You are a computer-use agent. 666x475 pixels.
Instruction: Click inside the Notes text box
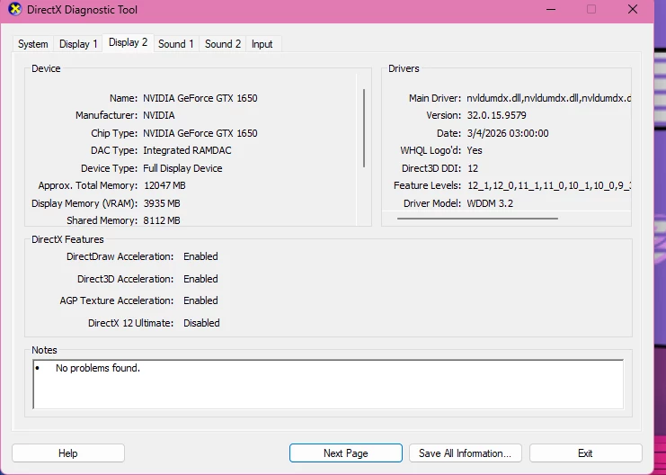[328, 384]
